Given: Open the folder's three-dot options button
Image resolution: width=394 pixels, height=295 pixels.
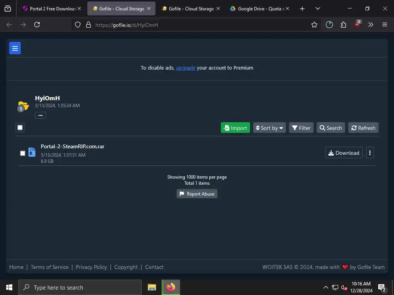Looking at the screenshot, I should 40,115.
